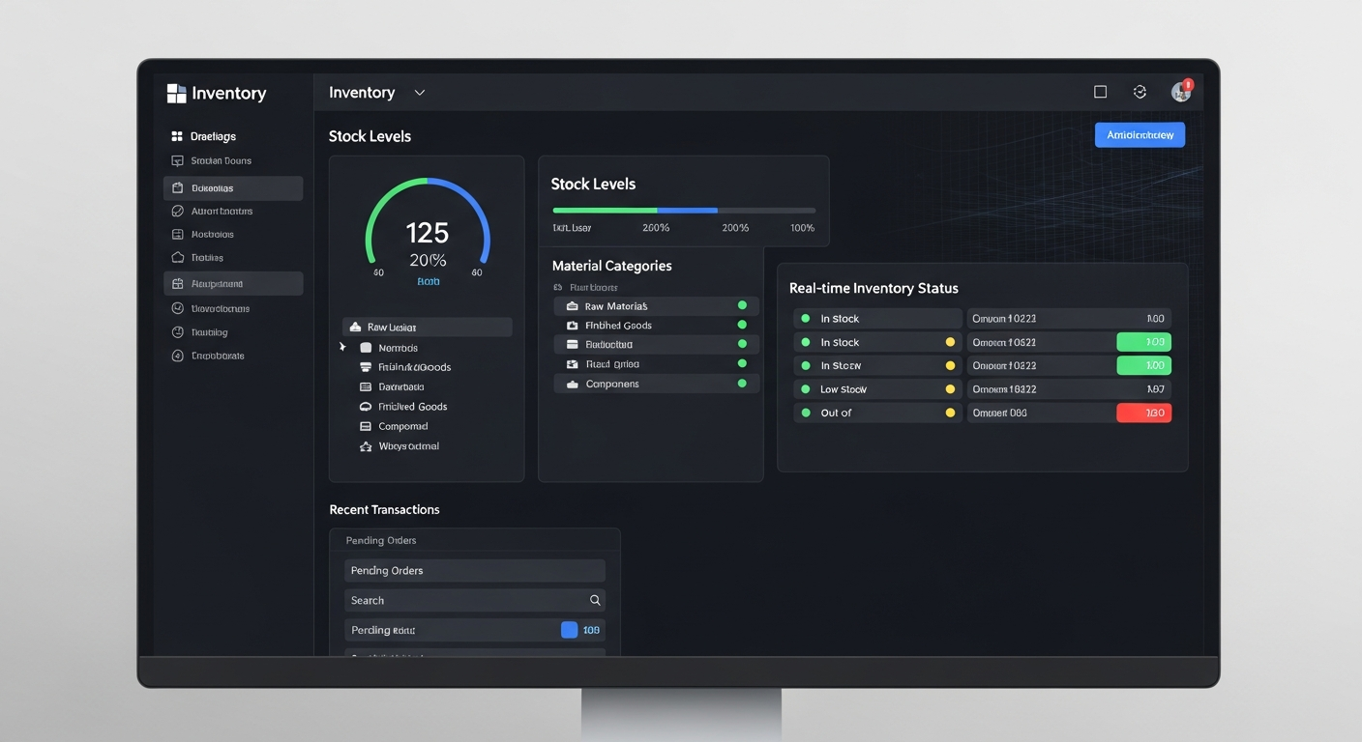Check the blue square box in the Pending row

point(569,630)
